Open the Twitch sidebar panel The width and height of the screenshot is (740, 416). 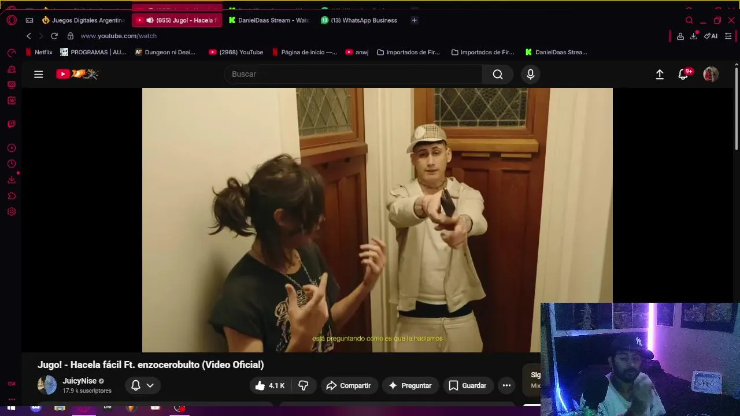tap(12, 124)
